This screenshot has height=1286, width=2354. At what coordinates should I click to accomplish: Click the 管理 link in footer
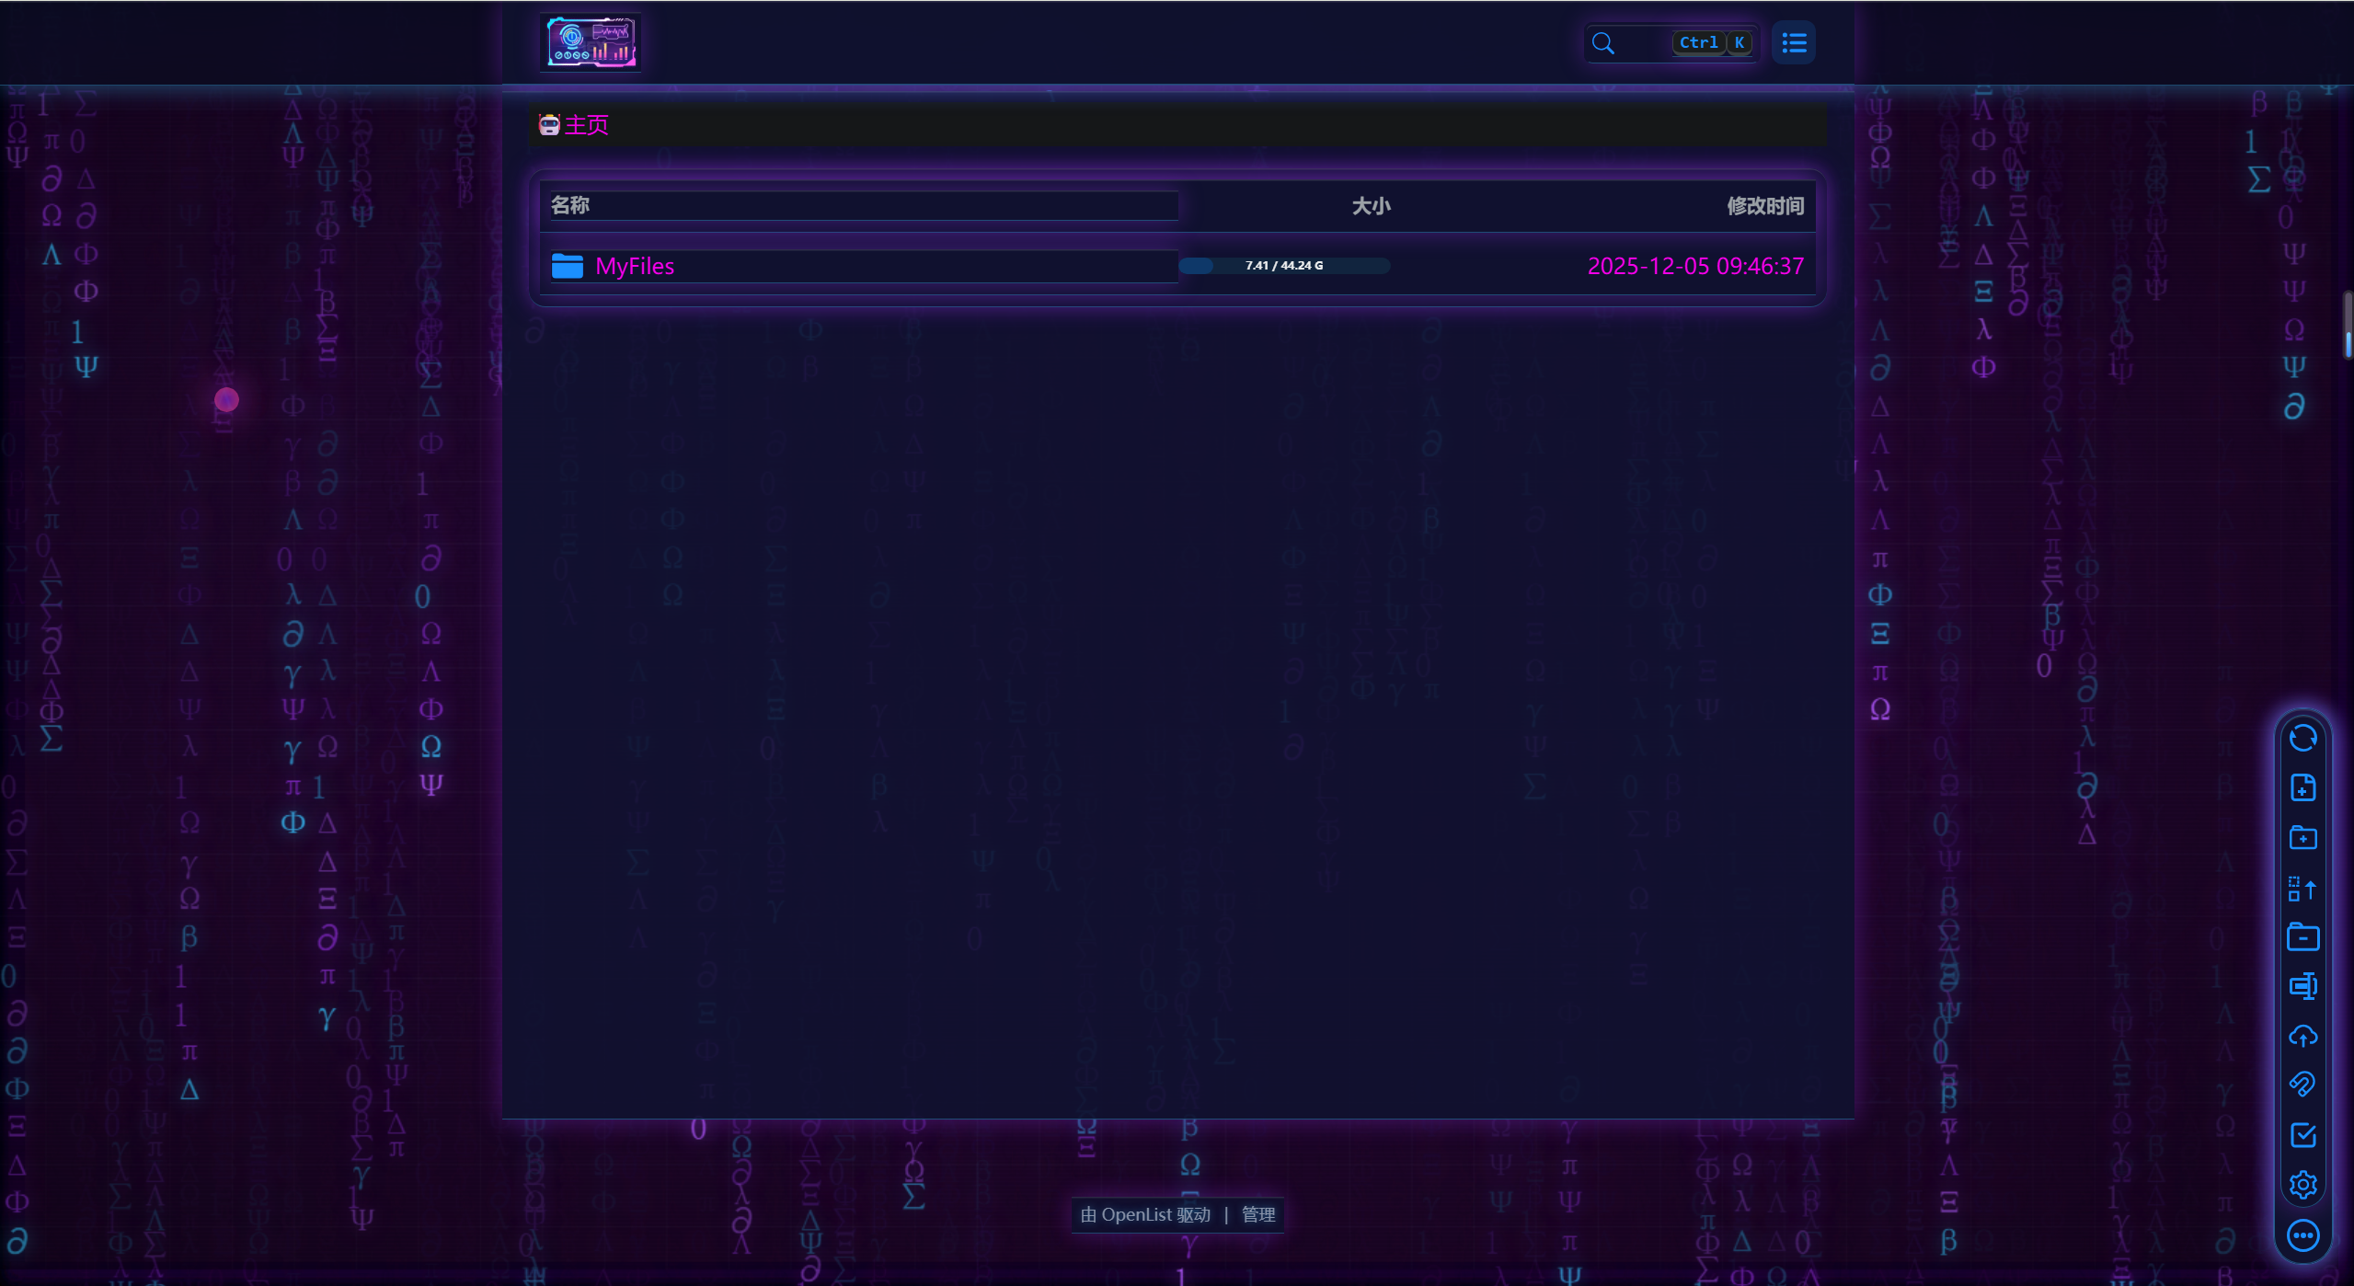(x=1257, y=1214)
